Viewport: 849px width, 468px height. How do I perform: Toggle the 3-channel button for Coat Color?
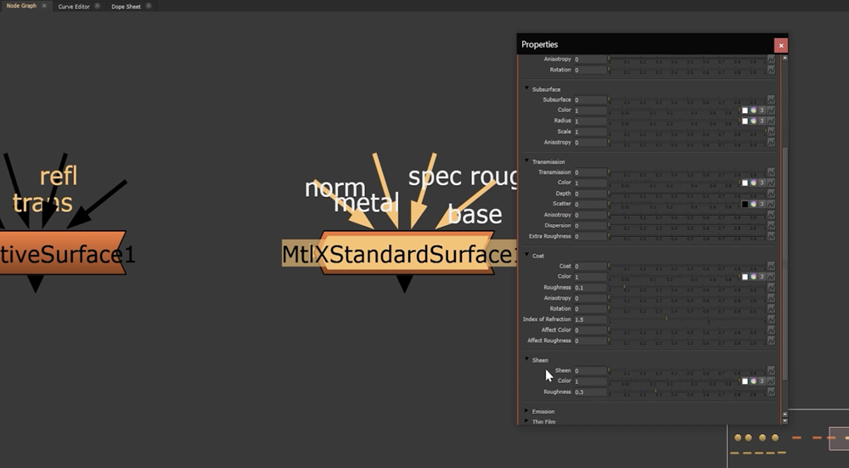tap(762, 277)
